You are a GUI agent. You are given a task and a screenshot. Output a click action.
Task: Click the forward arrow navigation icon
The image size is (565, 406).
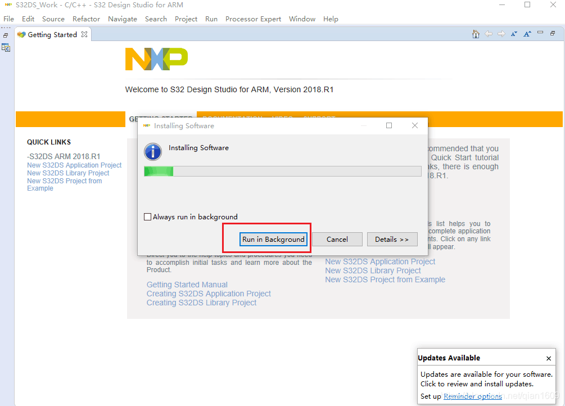[x=501, y=34]
